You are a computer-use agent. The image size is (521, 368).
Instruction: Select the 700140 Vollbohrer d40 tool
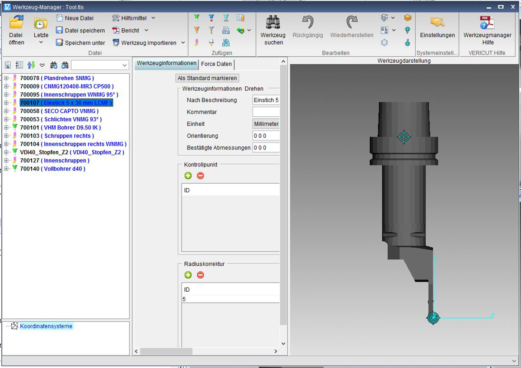(52, 169)
